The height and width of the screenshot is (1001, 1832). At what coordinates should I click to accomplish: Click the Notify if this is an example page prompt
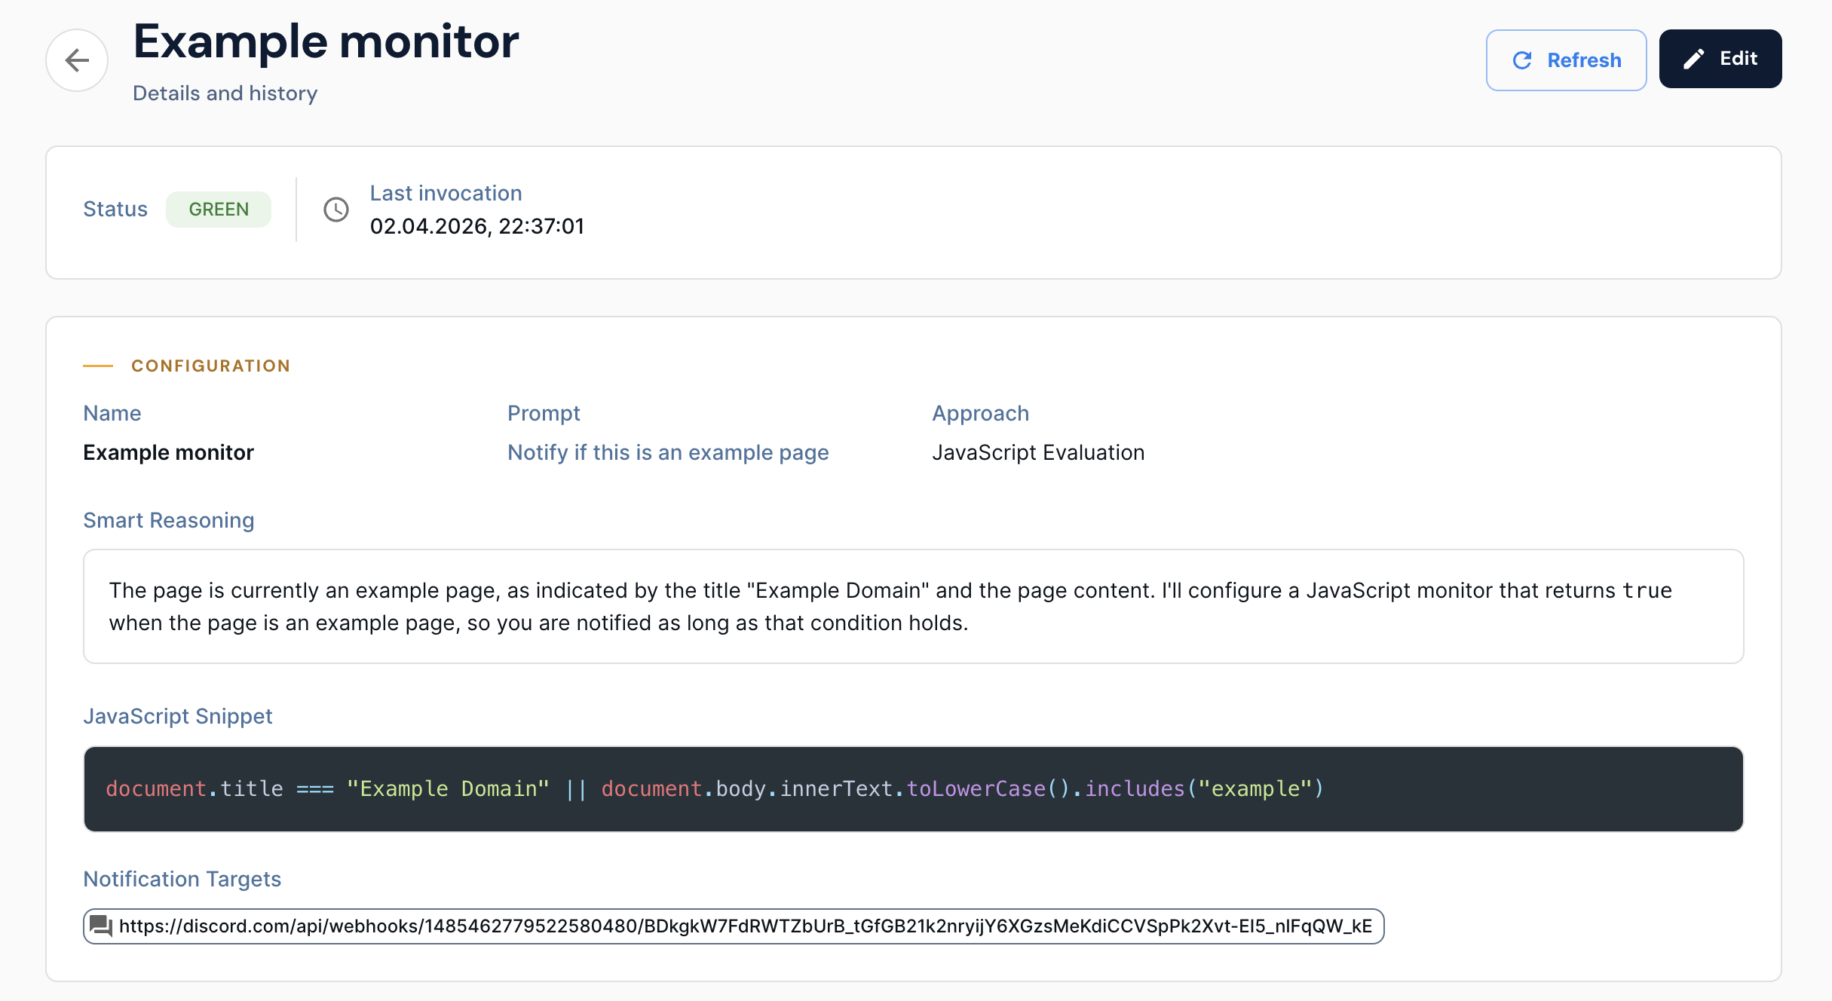click(x=668, y=452)
